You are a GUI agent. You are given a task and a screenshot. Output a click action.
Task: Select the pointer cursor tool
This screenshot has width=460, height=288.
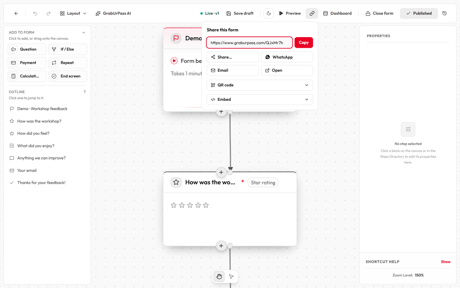click(231, 276)
